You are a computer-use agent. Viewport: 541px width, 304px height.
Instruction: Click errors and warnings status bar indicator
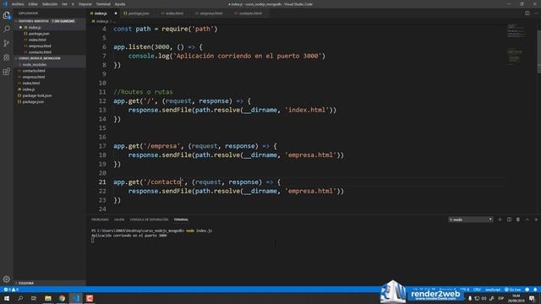pos(11,290)
